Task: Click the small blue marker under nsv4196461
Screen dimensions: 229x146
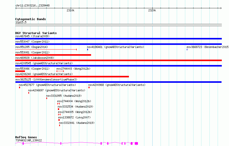Action: pos(88,50)
